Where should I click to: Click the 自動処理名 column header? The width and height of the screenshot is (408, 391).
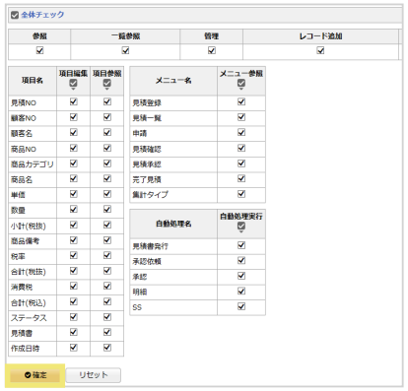(173, 224)
